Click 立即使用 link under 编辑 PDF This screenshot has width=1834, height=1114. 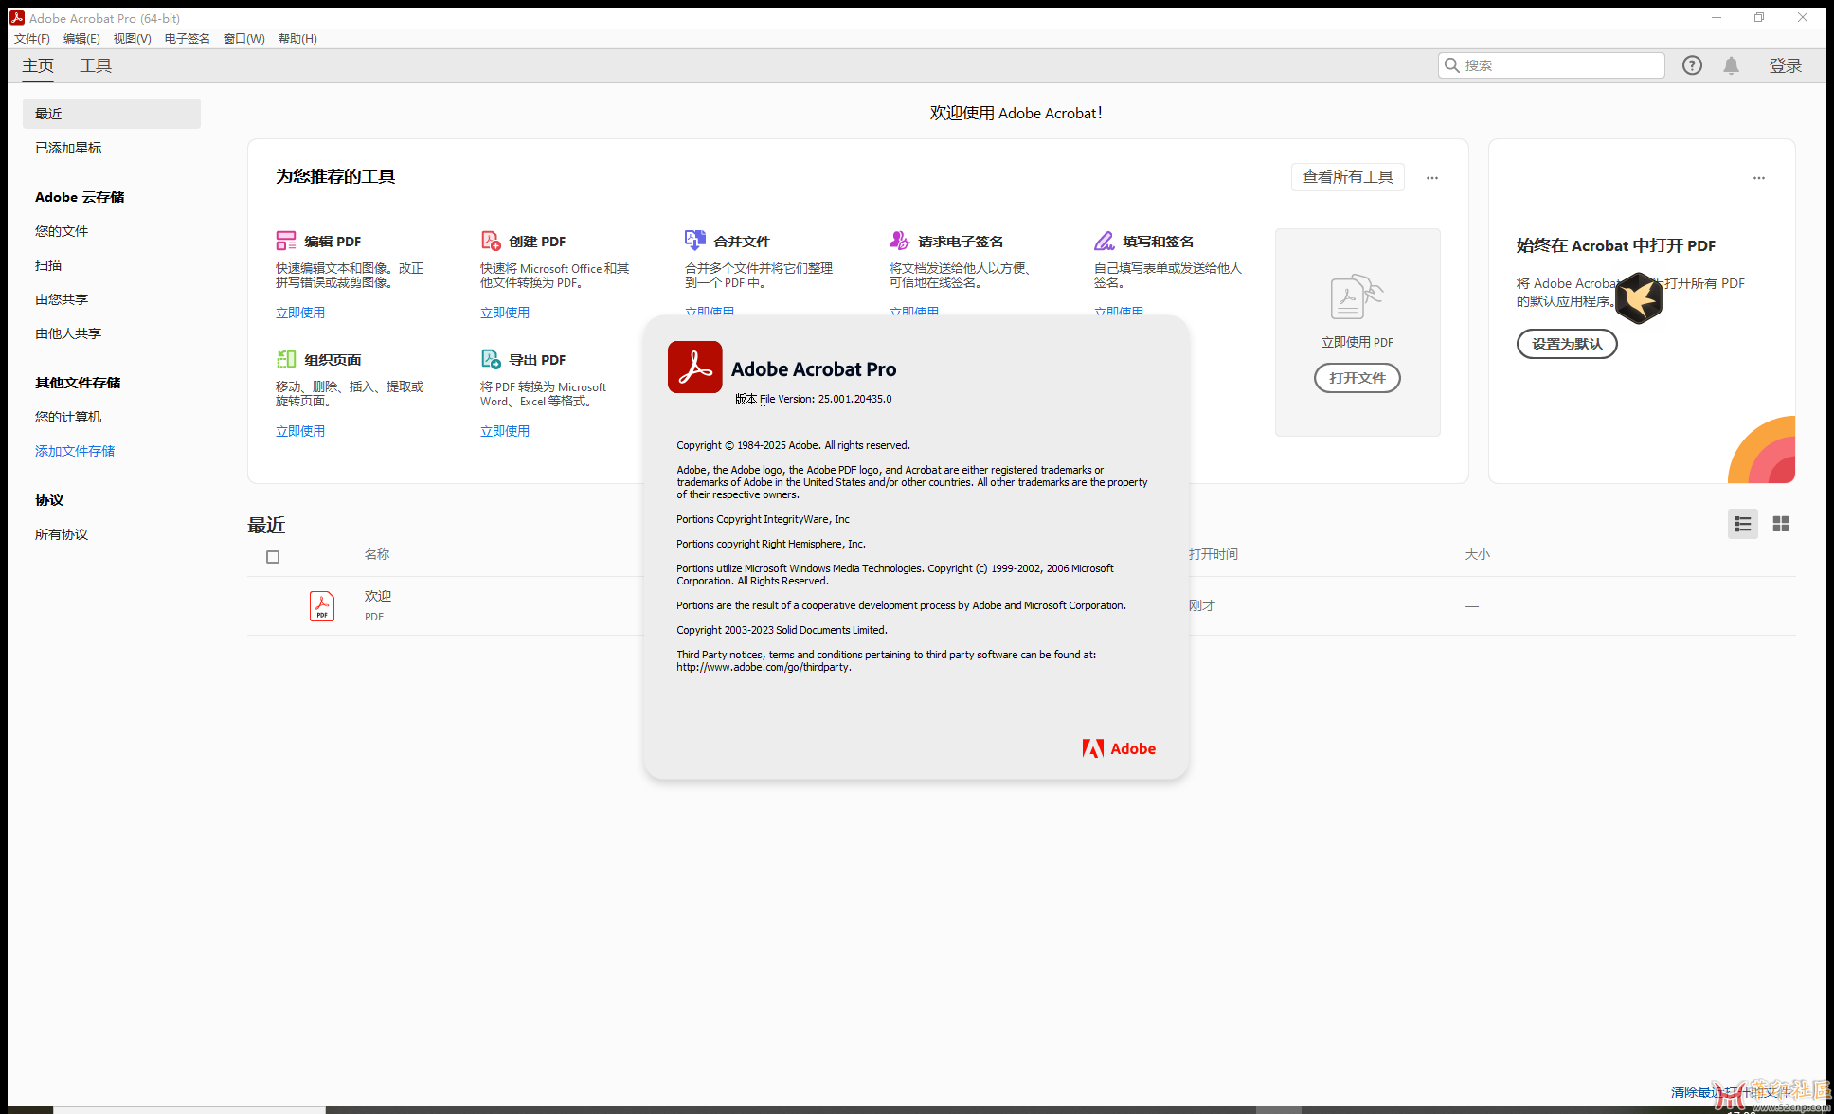click(300, 313)
